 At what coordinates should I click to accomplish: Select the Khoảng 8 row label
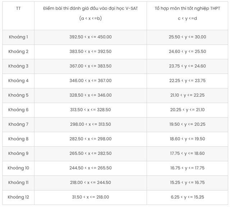tap(18, 139)
